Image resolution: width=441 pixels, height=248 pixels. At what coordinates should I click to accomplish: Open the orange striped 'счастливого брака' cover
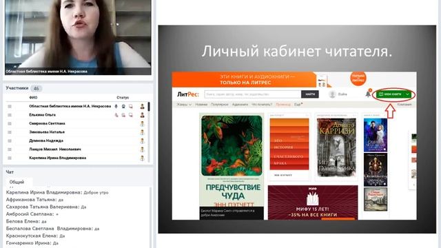289,144
